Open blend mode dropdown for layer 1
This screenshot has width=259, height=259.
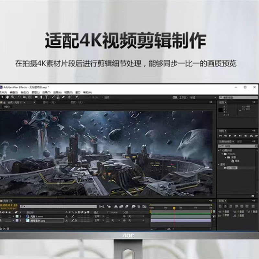pyautogui.click(x=99, y=216)
